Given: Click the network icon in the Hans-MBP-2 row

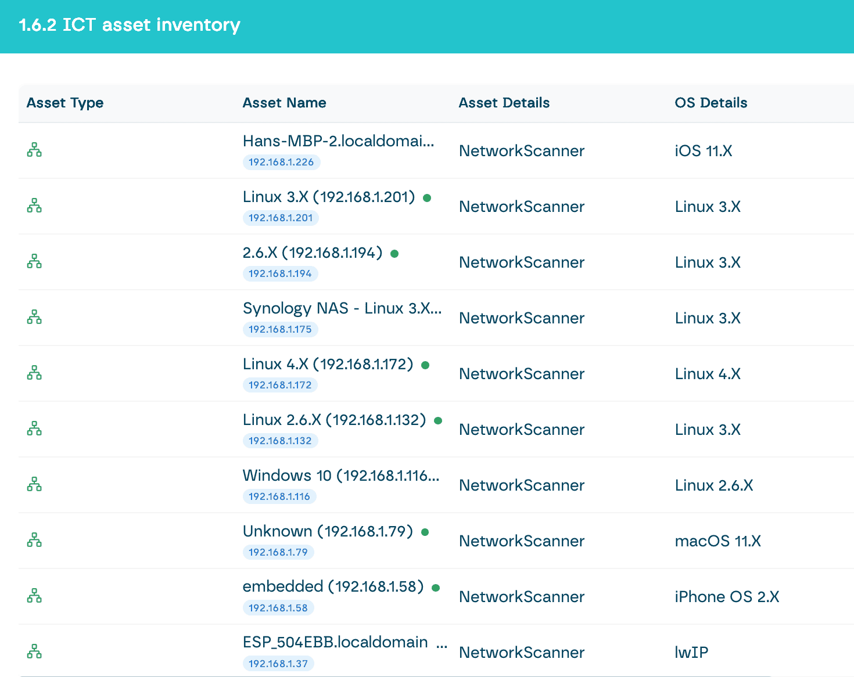Looking at the screenshot, I should (x=34, y=150).
